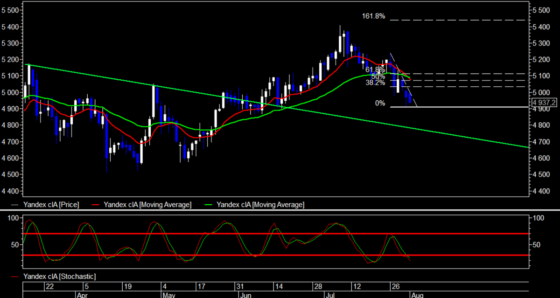Click the 50 label on left stochastic axis
Screen dimensions: 560x298
point(14,244)
